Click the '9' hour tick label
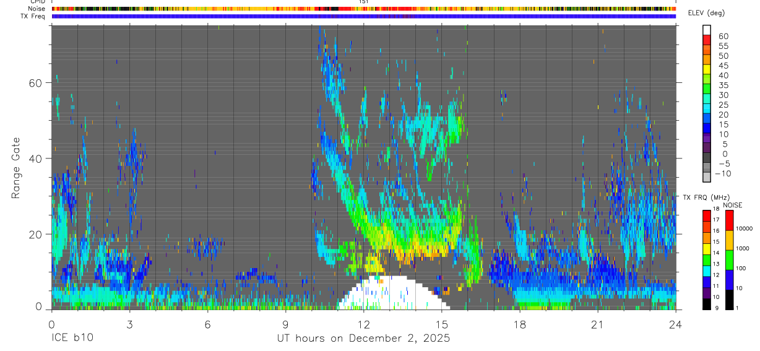The image size is (760, 351). (x=286, y=325)
